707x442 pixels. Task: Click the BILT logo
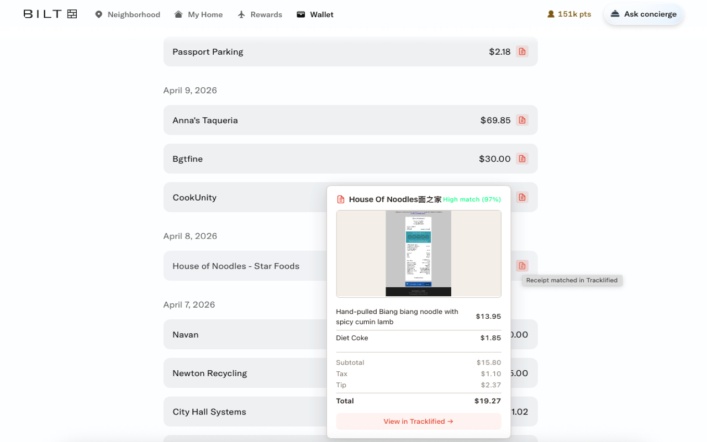pos(50,14)
